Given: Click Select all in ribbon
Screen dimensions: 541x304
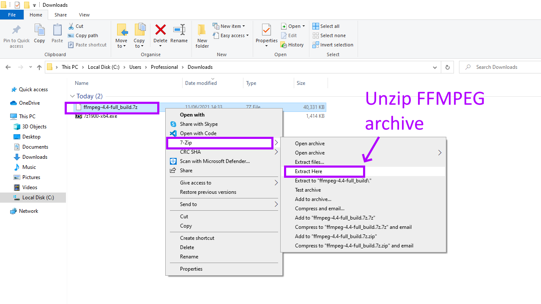Looking at the screenshot, I should (x=326, y=26).
